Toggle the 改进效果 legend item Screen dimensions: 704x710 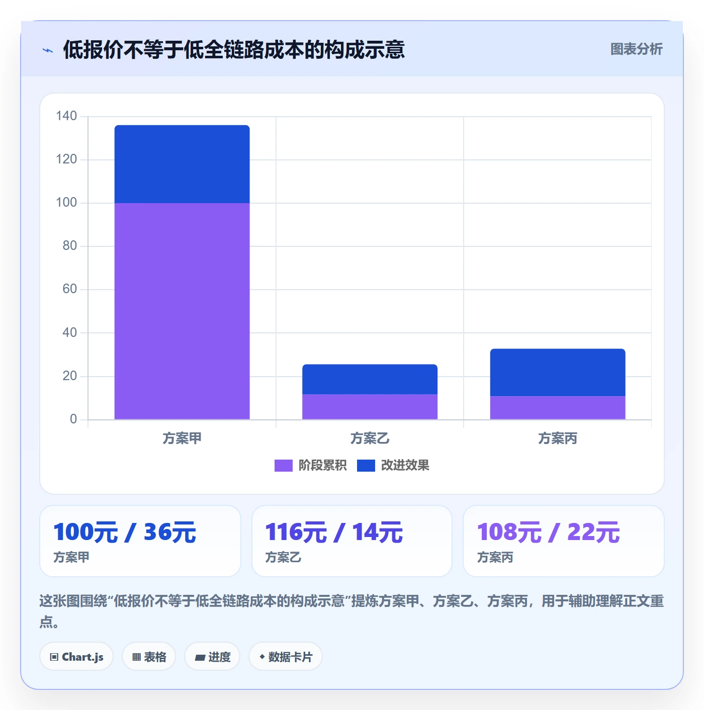(x=393, y=466)
